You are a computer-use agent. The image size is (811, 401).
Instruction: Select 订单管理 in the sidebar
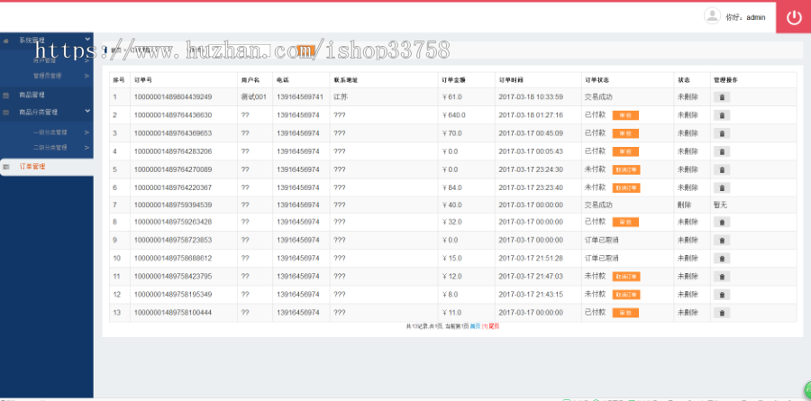tap(32, 167)
